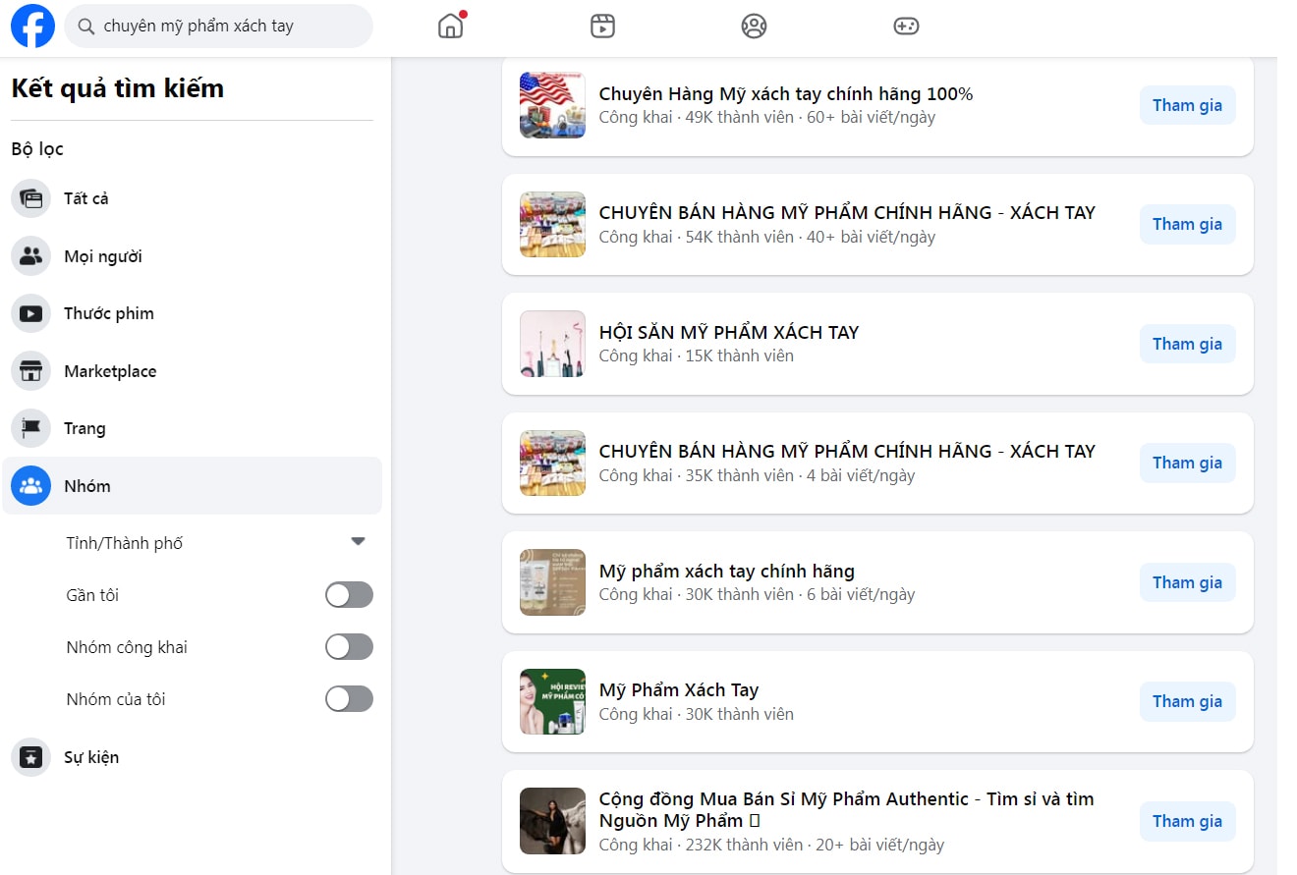1297x875 pixels.
Task: Click the Facebook logo icon
Action: (32, 27)
